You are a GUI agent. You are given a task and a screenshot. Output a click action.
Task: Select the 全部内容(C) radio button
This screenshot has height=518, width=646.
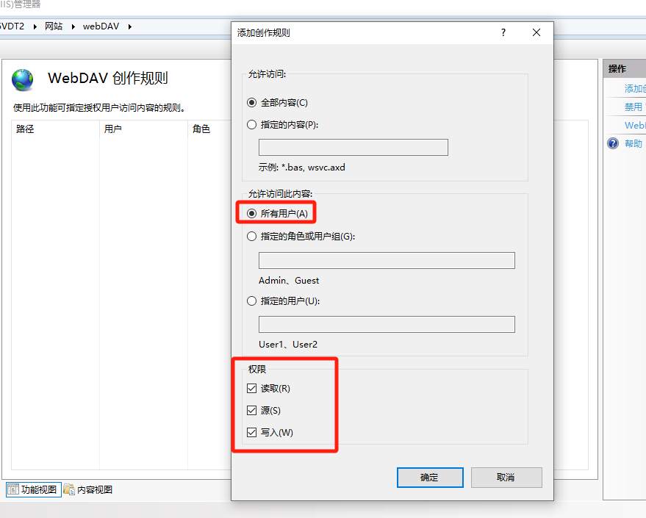[252, 103]
